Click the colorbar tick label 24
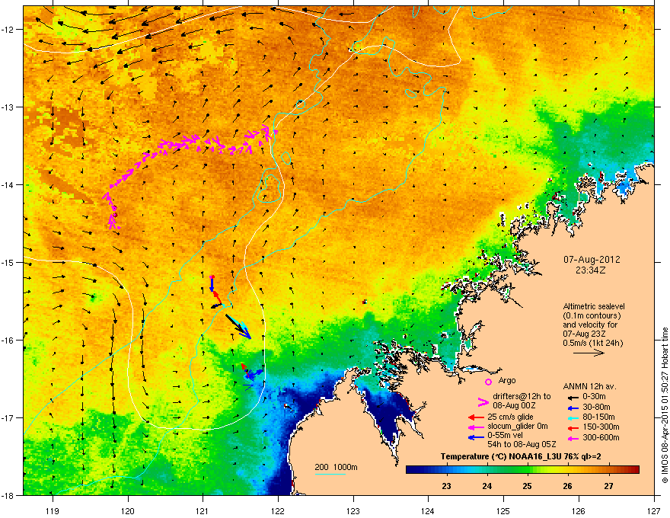This screenshot has height=518, width=670. click(487, 486)
